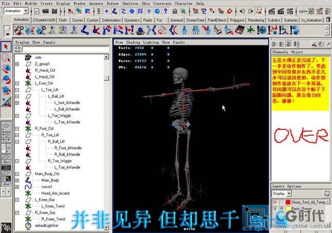Choose the Lasso select tool
332x233 pixels.
click(6, 58)
